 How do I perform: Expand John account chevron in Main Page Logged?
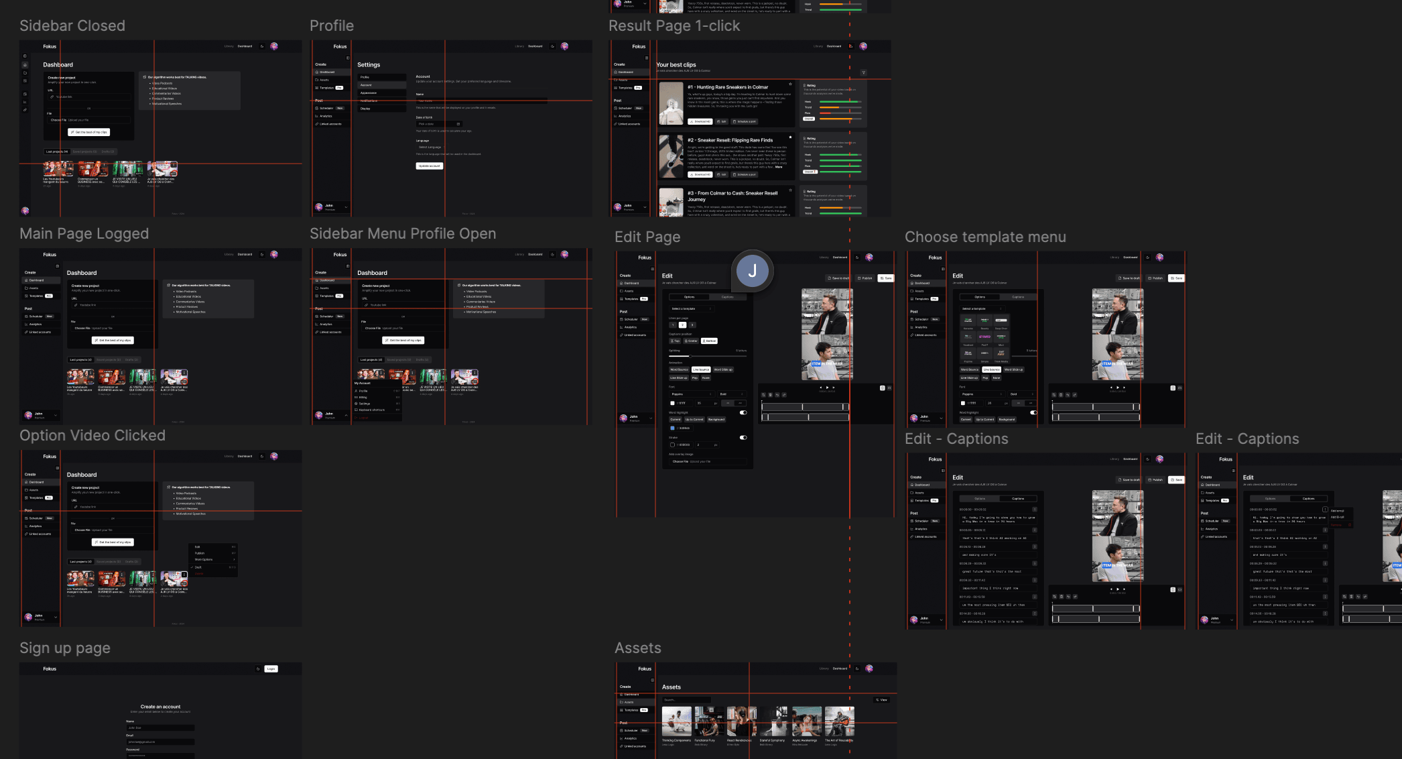56,416
